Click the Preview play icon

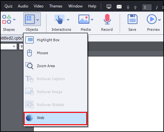152,19
